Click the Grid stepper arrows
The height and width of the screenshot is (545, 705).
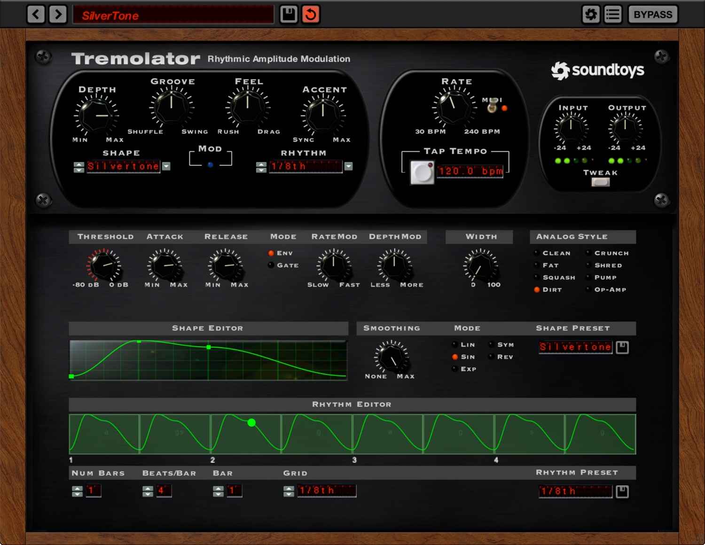(x=289, y=491)
